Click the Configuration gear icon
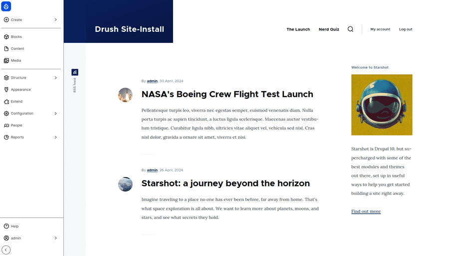This screenshot has height=256, width=449. point(6,114)
